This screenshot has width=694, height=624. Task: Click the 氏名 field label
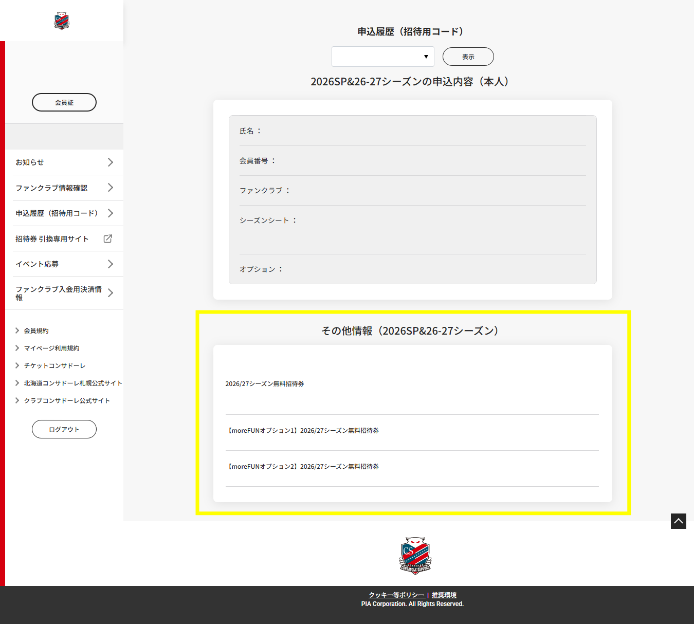(x=250, y=131)
